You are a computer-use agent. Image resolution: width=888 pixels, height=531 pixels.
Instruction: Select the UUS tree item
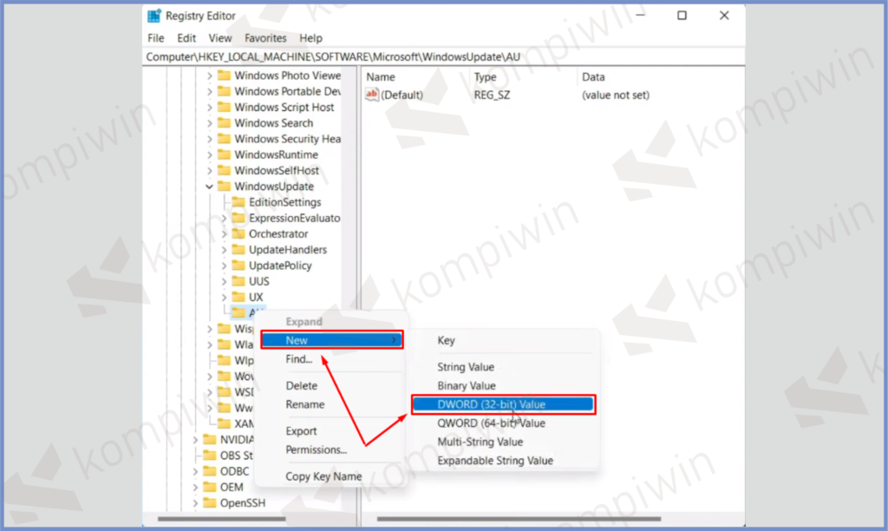[x=258, y=281]
